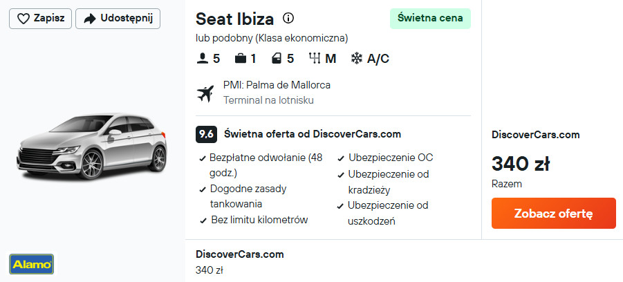Click the Świetna cena price badge
The width and height of the screenshot is (623, 282).
(x=429, y=19)
